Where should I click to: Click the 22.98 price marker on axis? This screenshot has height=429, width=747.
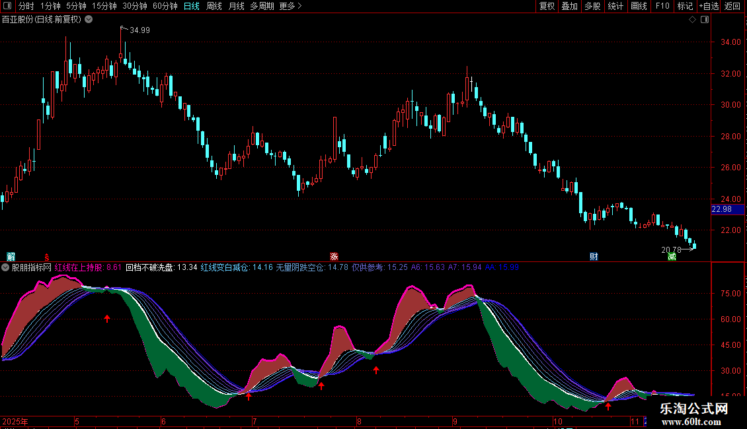(721, 209)
